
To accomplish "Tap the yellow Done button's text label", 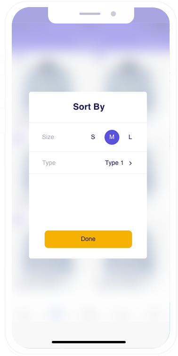I will tap(89, 239).
